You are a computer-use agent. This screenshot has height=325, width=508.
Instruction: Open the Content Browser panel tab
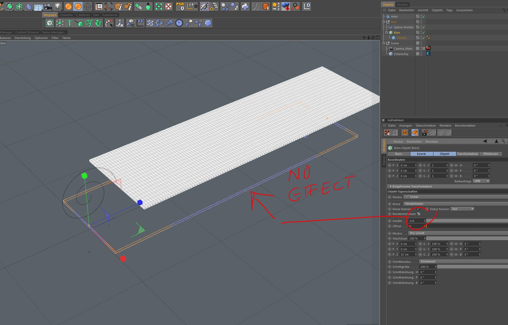point(27,32)
